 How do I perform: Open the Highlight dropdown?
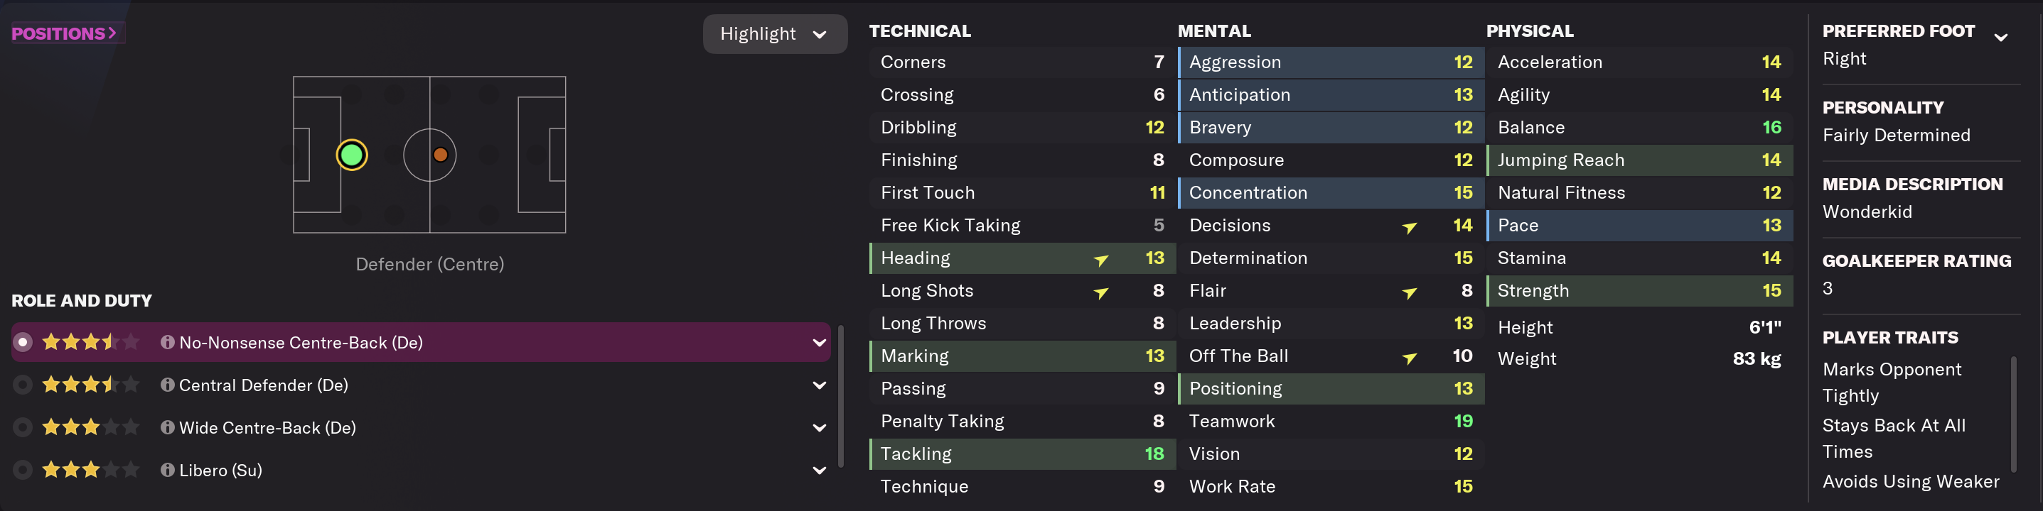click(x=774, y=34)
